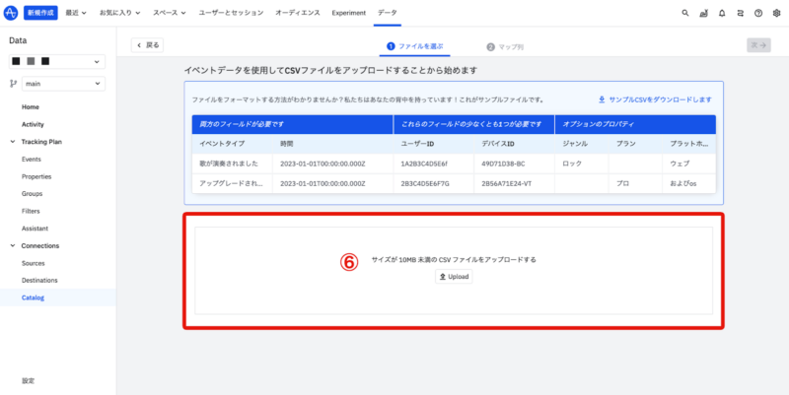Click the CSV upload drop area text
Viewport: 789px width, 395px height.
pos(454,260)
